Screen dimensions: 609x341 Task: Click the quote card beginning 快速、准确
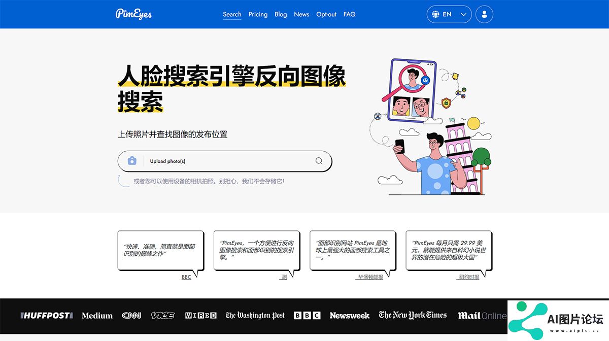(160, 250)
